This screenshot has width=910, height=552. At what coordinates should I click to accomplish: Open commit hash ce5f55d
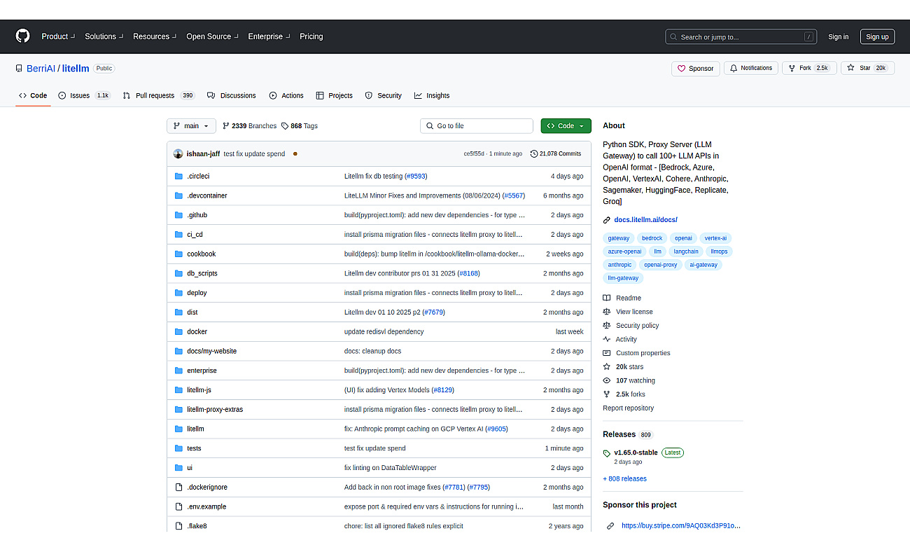click(x=474, y=153)
